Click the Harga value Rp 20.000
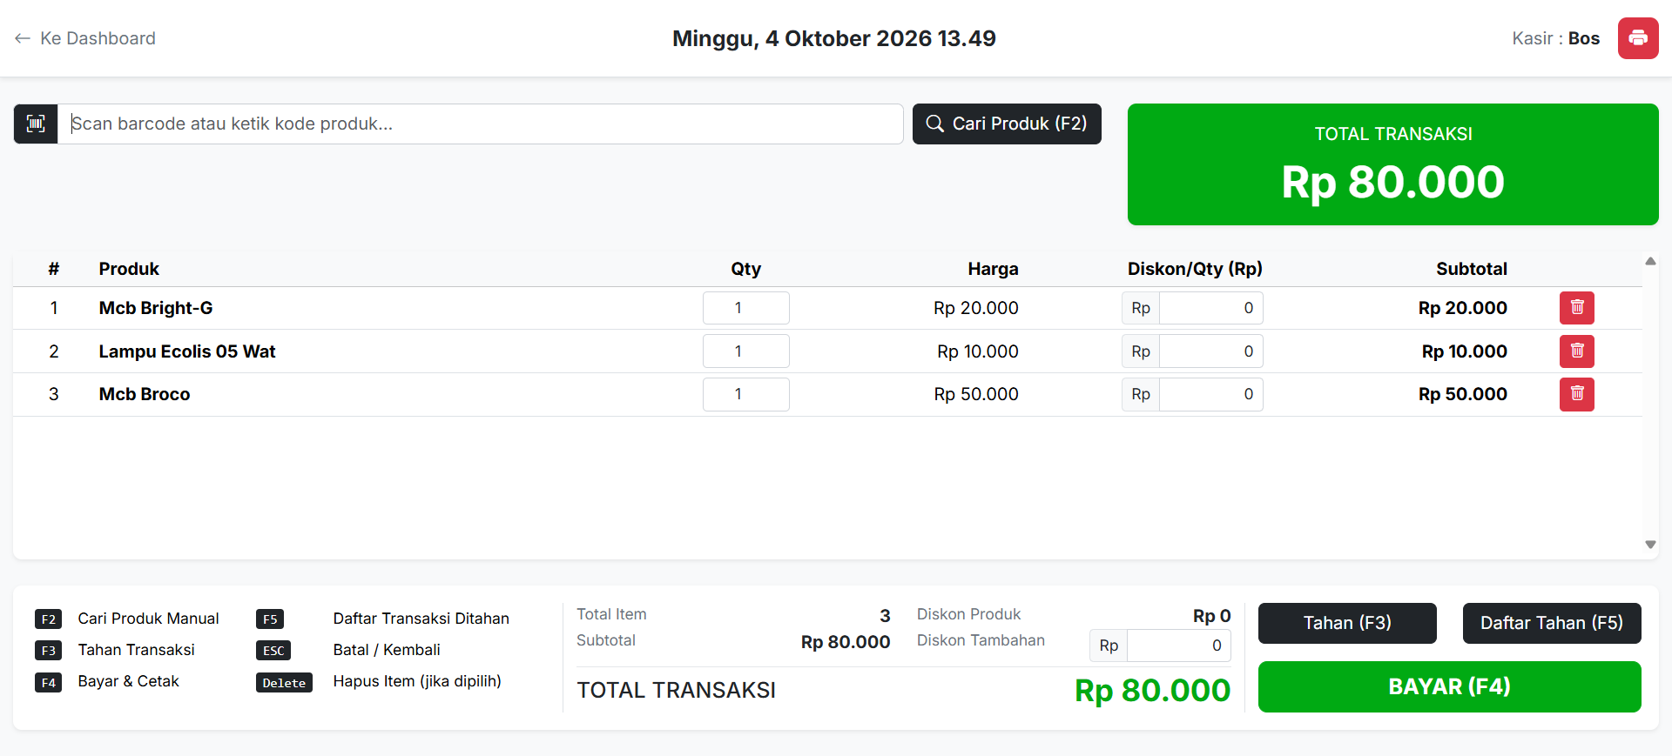This screenshot has width=1672, height=756. 976,308
